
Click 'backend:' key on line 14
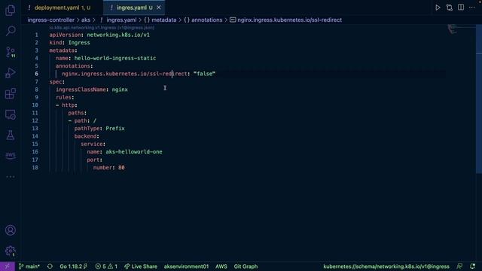click(x=87, y=136)
